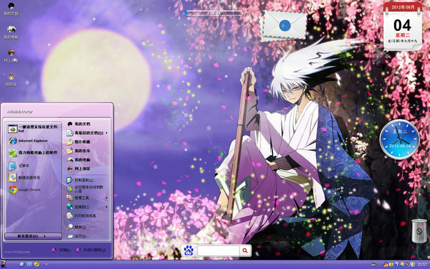Click the trash can widget
This screenshot has width=430, height=269.
coord(419,231)
